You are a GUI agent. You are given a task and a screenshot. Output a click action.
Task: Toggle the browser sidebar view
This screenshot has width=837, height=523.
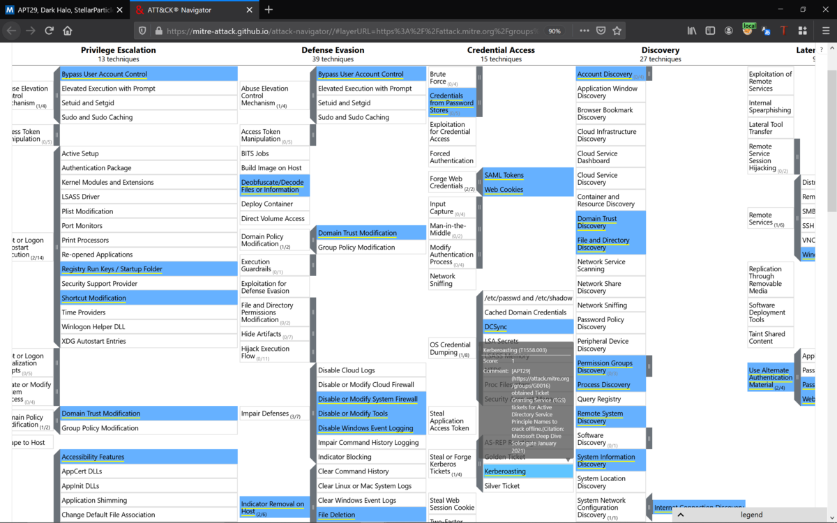(x=710, y=31)
